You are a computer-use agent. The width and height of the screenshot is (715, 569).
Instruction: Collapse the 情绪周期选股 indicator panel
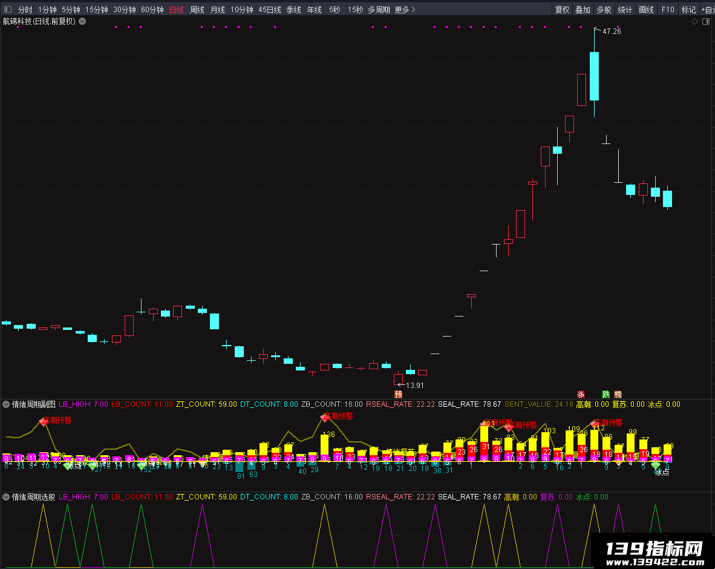(6, 497)
